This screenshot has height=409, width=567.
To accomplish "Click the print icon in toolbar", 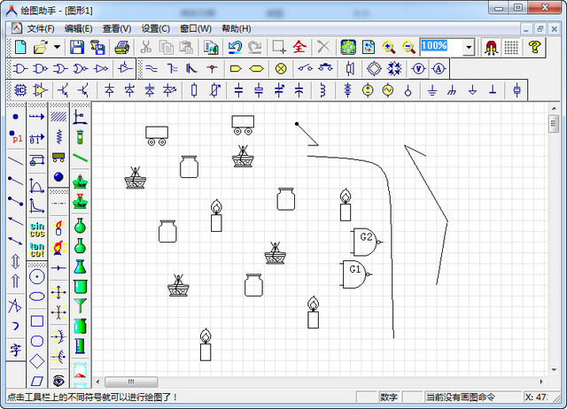I will click(122, 47).
